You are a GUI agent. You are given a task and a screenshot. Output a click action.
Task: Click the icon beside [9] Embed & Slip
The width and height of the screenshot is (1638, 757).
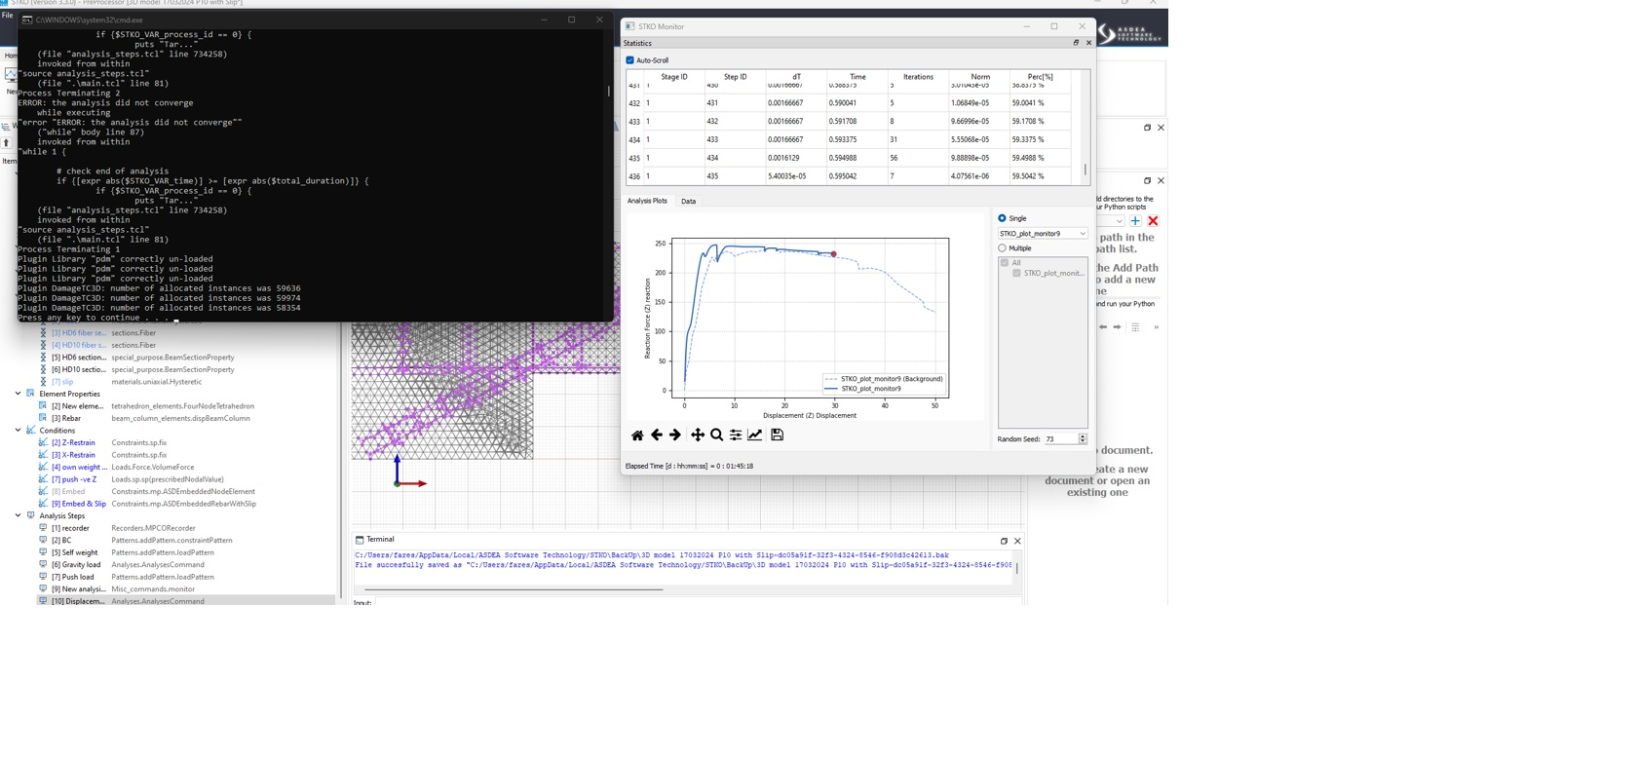click(x=43, y=504)
